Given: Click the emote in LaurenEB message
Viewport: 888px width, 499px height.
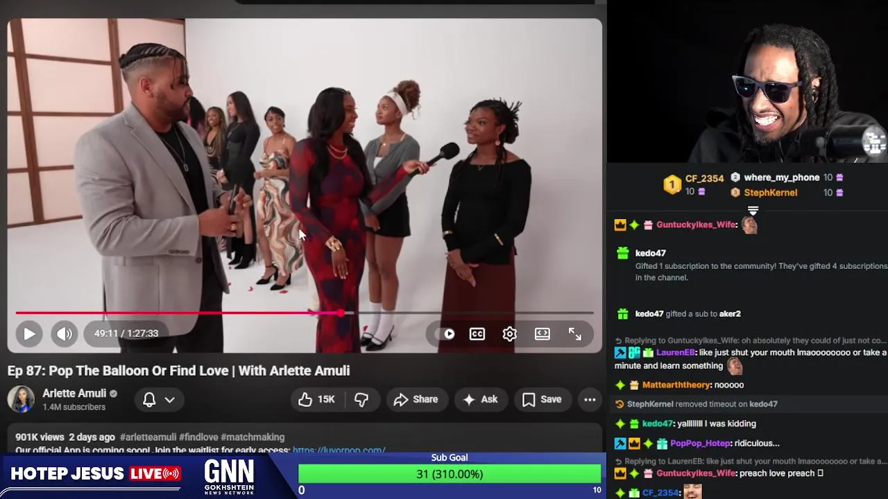Looking at the screenshot, I should [x=734, y=366].
